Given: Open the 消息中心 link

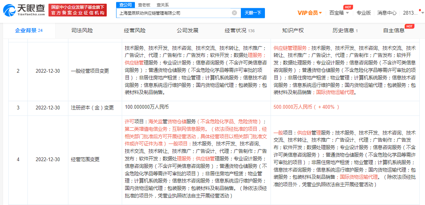Looking at the screenshot, I should [387, 13].
